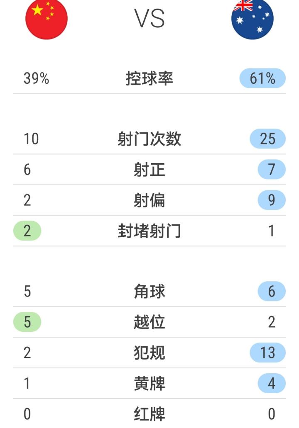Select the 封堵射门 row label
The width and height of the screenshot is (299, 428).
coord(149,231)
